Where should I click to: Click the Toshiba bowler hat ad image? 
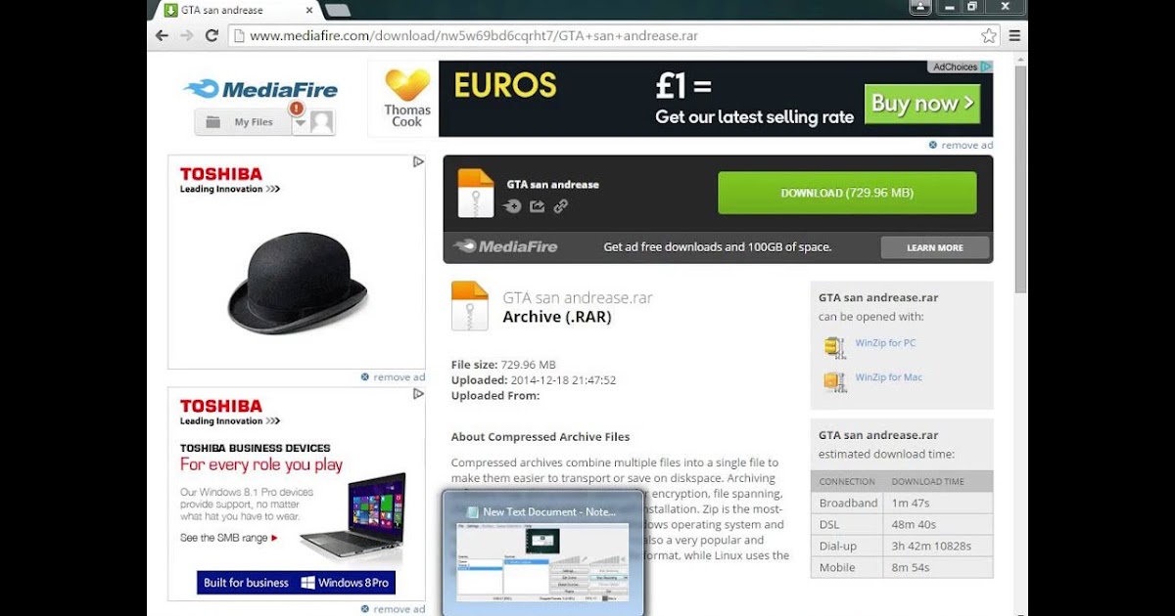tap(297, 262)
